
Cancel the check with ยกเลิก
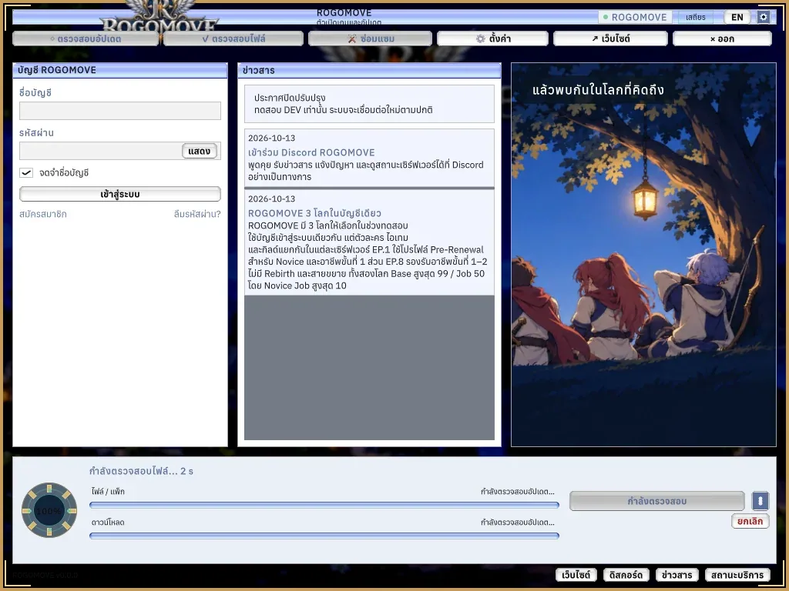750,521
